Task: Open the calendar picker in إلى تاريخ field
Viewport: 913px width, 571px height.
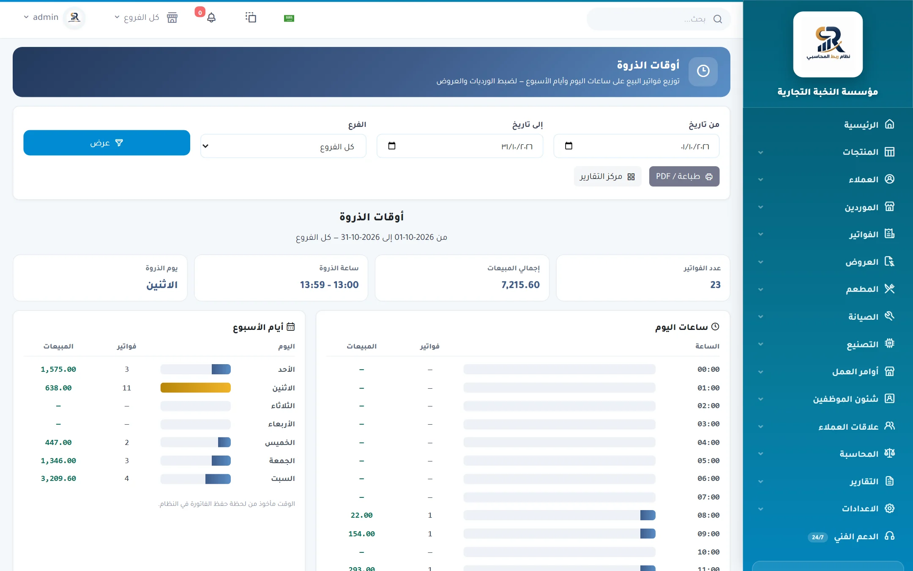Action: click(392, 146)
